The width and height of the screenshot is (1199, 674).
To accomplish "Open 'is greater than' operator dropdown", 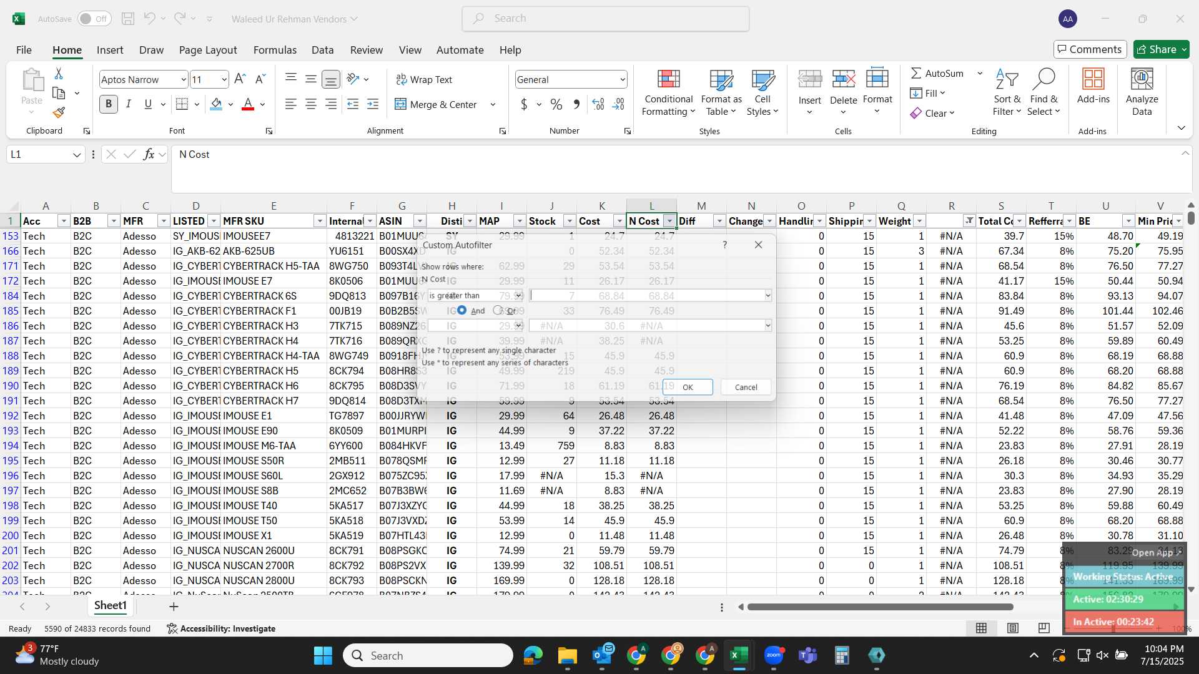I will coord(518,295).
